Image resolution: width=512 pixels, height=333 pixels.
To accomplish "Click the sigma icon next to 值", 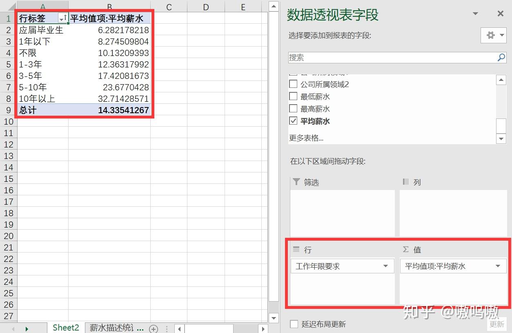I will 405,250.
